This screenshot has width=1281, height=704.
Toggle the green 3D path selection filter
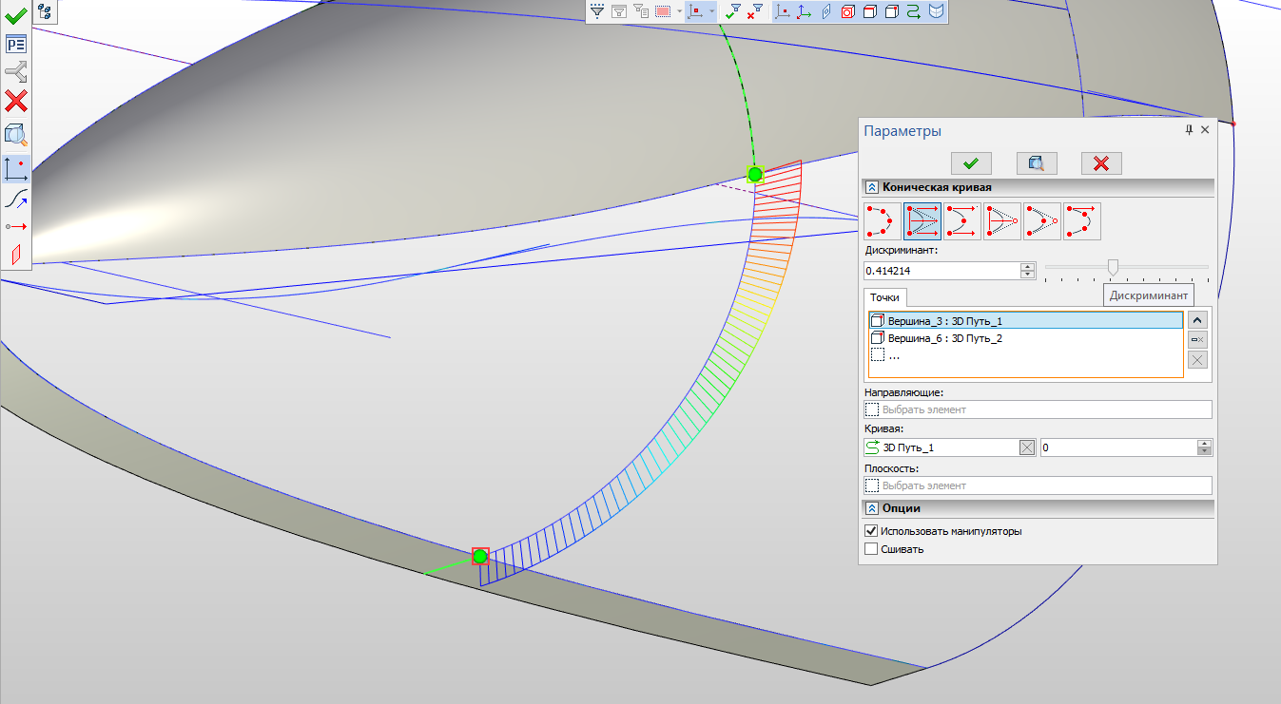click(x=914, y=12)
